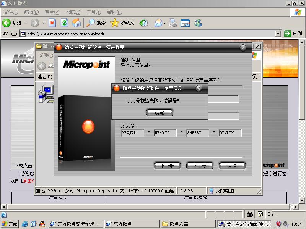Screen dimensions: 306x229
Task: Click the Refresh page icon
Action: tap(64, 23)
